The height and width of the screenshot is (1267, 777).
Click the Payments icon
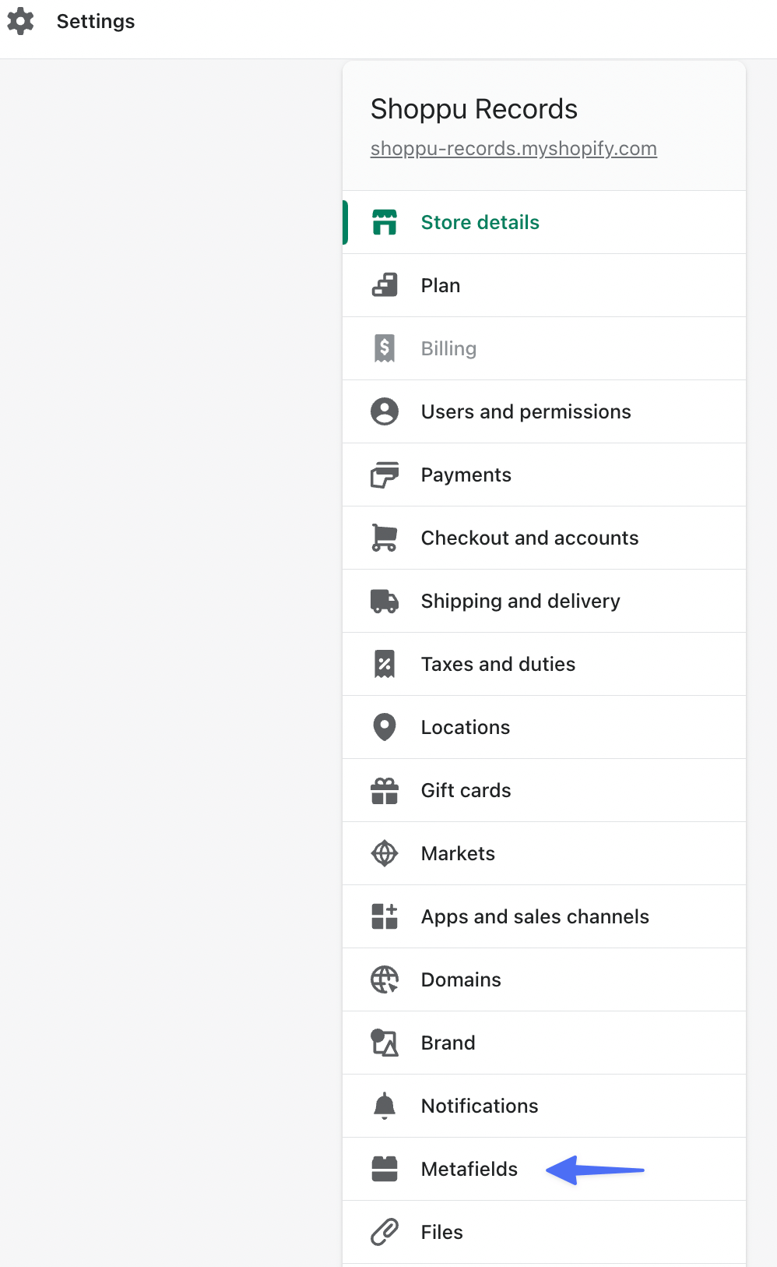click(x=385, y=475)
